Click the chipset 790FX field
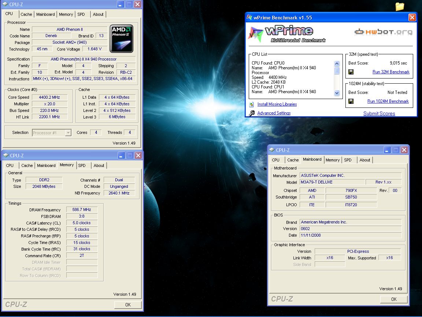The height and width of the screenshot is (317, 422). pyautogui.click(x=351, y=190)
